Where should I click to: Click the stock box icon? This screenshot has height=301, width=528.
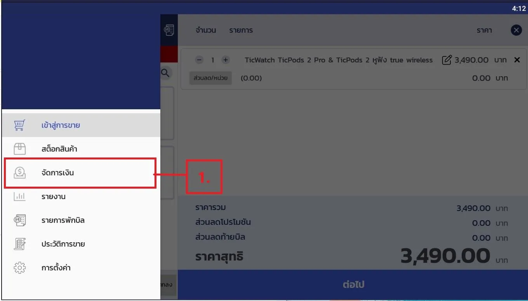click(x=19, y=149)
